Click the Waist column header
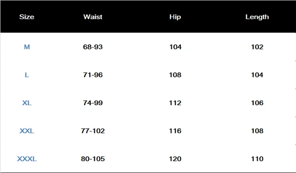 click(92, 17)
